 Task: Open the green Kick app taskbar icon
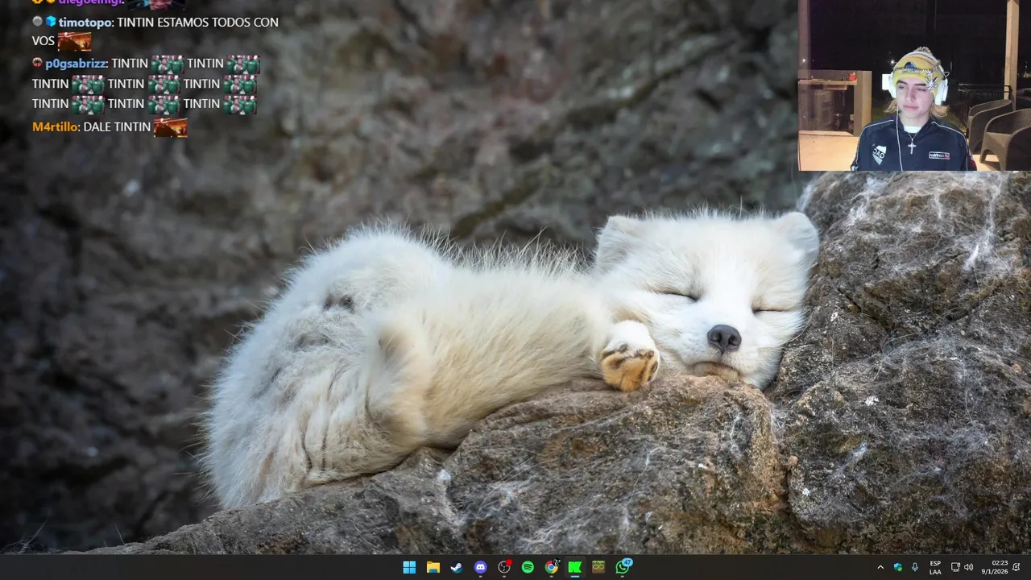(x=575, y=567)
